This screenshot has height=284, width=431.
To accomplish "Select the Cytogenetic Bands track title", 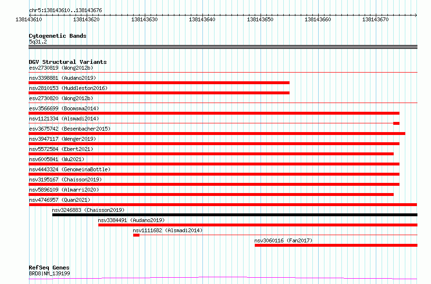I will pos(58,36).
